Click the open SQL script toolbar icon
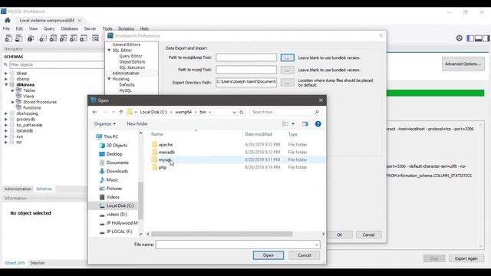491x276 pixels. [18, 38]
